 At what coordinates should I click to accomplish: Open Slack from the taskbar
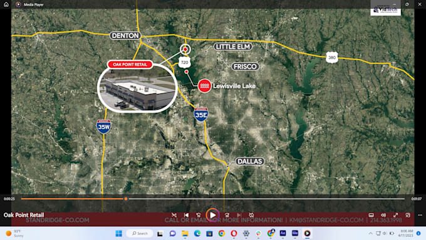point(258,234)
